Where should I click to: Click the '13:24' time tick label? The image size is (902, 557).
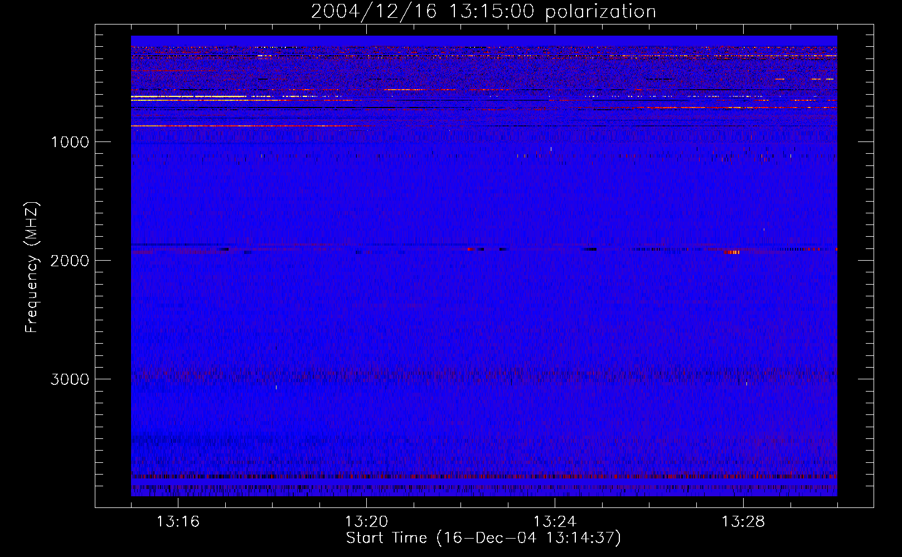[x=555, y=522]
